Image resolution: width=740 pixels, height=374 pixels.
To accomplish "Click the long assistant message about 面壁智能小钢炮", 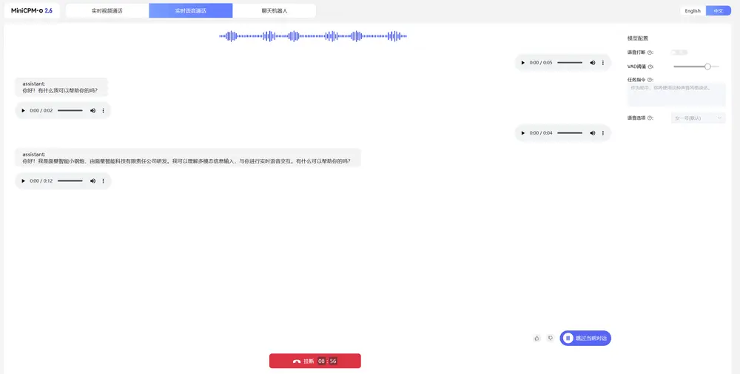I will click(188, 157).
